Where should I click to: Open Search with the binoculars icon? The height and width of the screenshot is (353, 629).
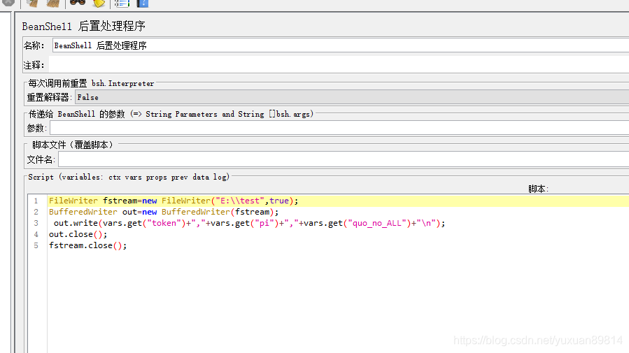pyautogui.click(x=78, y=3)
